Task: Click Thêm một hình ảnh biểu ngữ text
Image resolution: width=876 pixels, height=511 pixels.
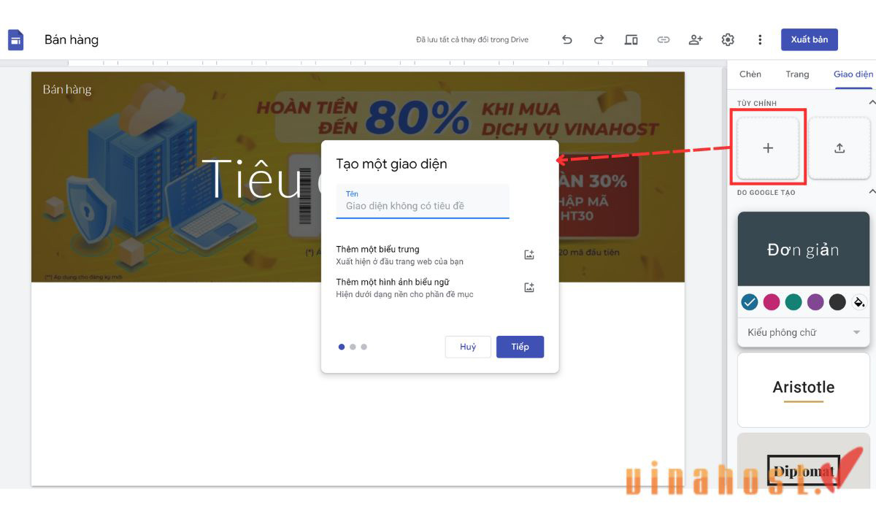Action: pos(392,282)
